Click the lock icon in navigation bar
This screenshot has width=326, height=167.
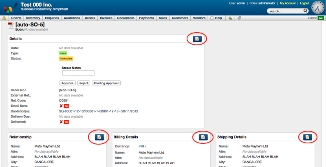pos(4,18)
